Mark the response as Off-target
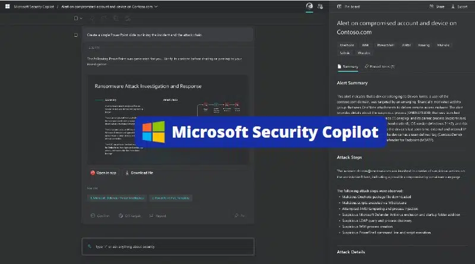 129,216
